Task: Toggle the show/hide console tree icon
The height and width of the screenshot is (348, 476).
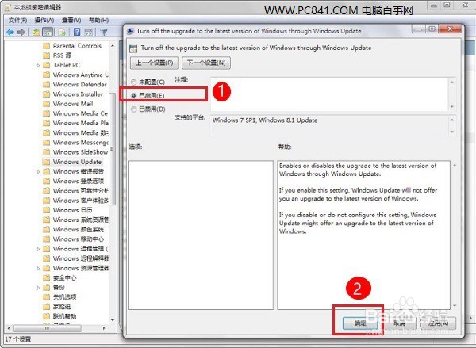Action: click(x=48, y=32)
